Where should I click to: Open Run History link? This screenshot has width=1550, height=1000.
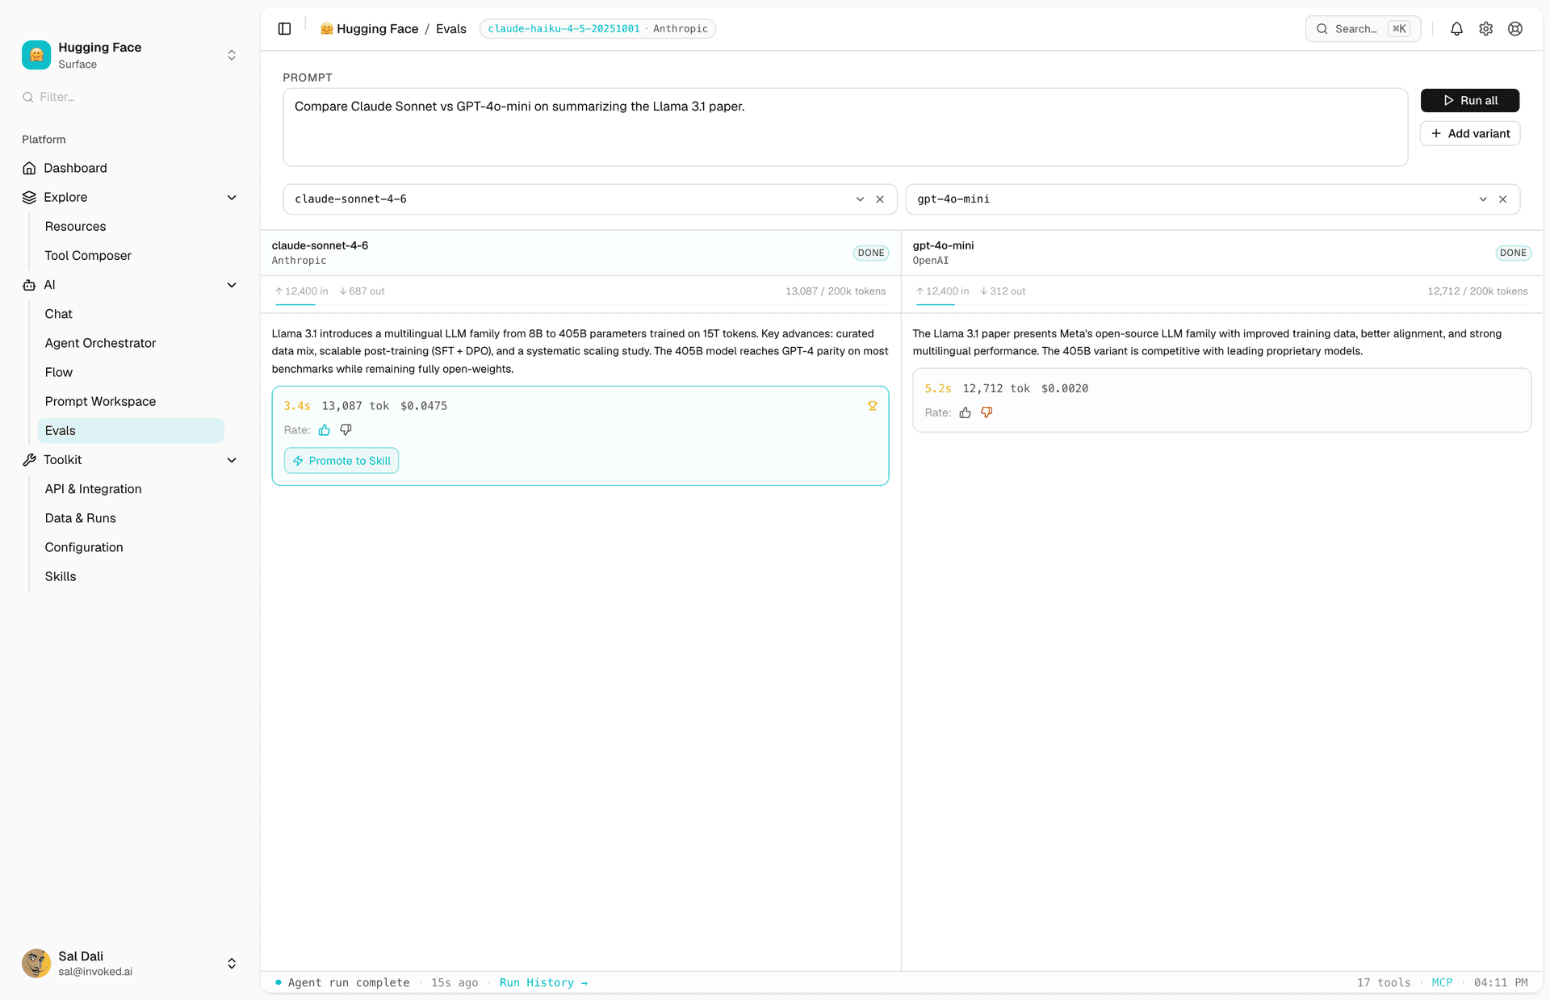tap(543, 983)
